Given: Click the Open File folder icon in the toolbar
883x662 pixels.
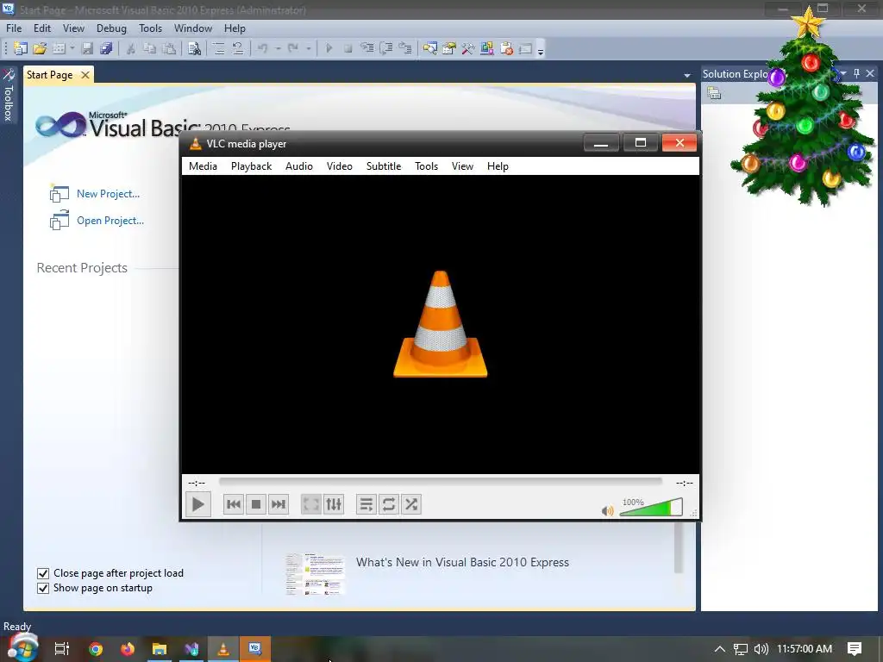Looking at the screenshot, I should [40, 48].
